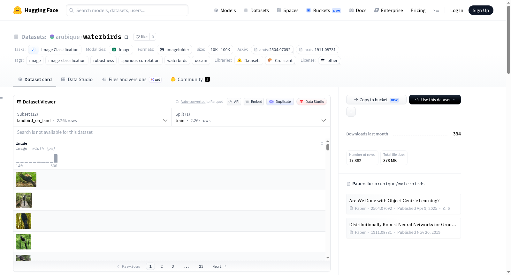511x275 pixels.
Task: Click the Hugging Face logo icon
Action: [18, 10]
